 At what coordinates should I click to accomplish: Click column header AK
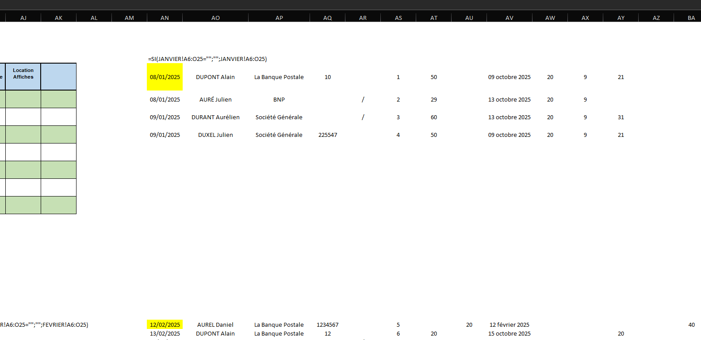click(x=58, y=18)
